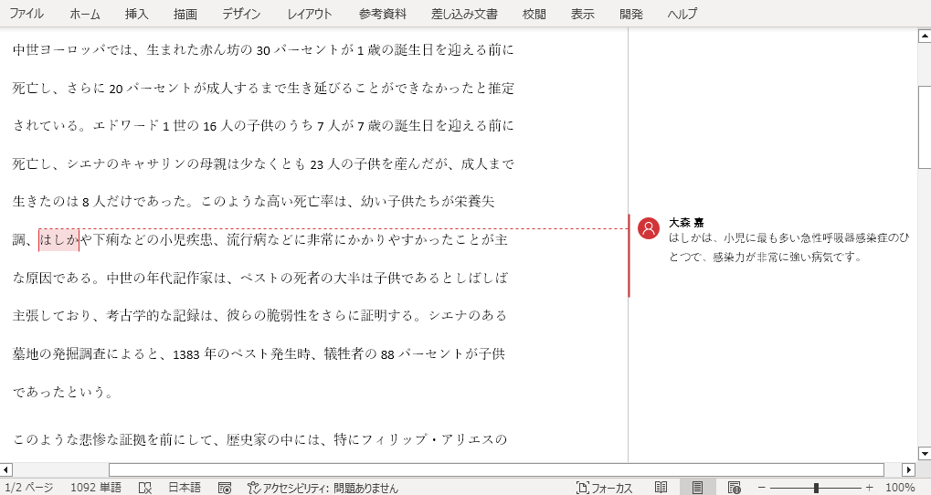Enable フォーカス mode
The image size is (931, 495).
pos(605,488)
